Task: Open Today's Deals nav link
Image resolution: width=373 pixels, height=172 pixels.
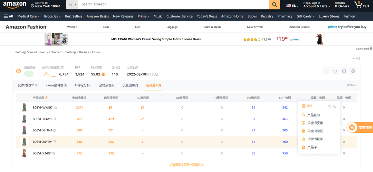Action: 207,17
